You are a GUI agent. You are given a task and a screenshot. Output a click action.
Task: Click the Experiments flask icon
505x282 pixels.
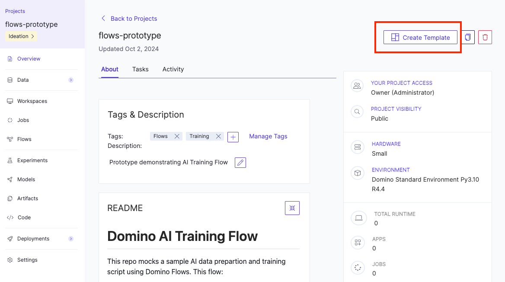coord(10,160)
